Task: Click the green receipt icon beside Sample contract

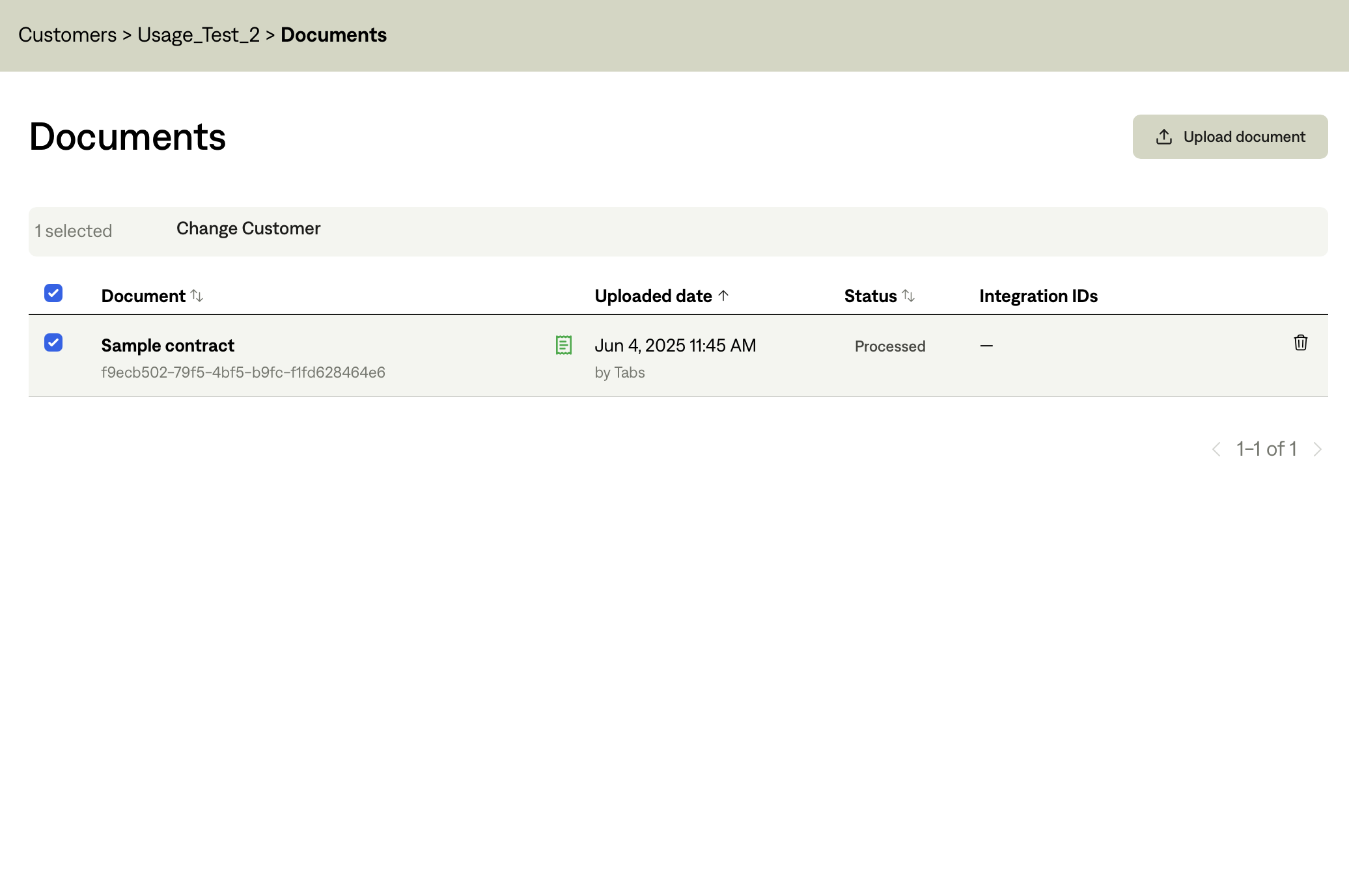Action: click(x=564, y=345)
